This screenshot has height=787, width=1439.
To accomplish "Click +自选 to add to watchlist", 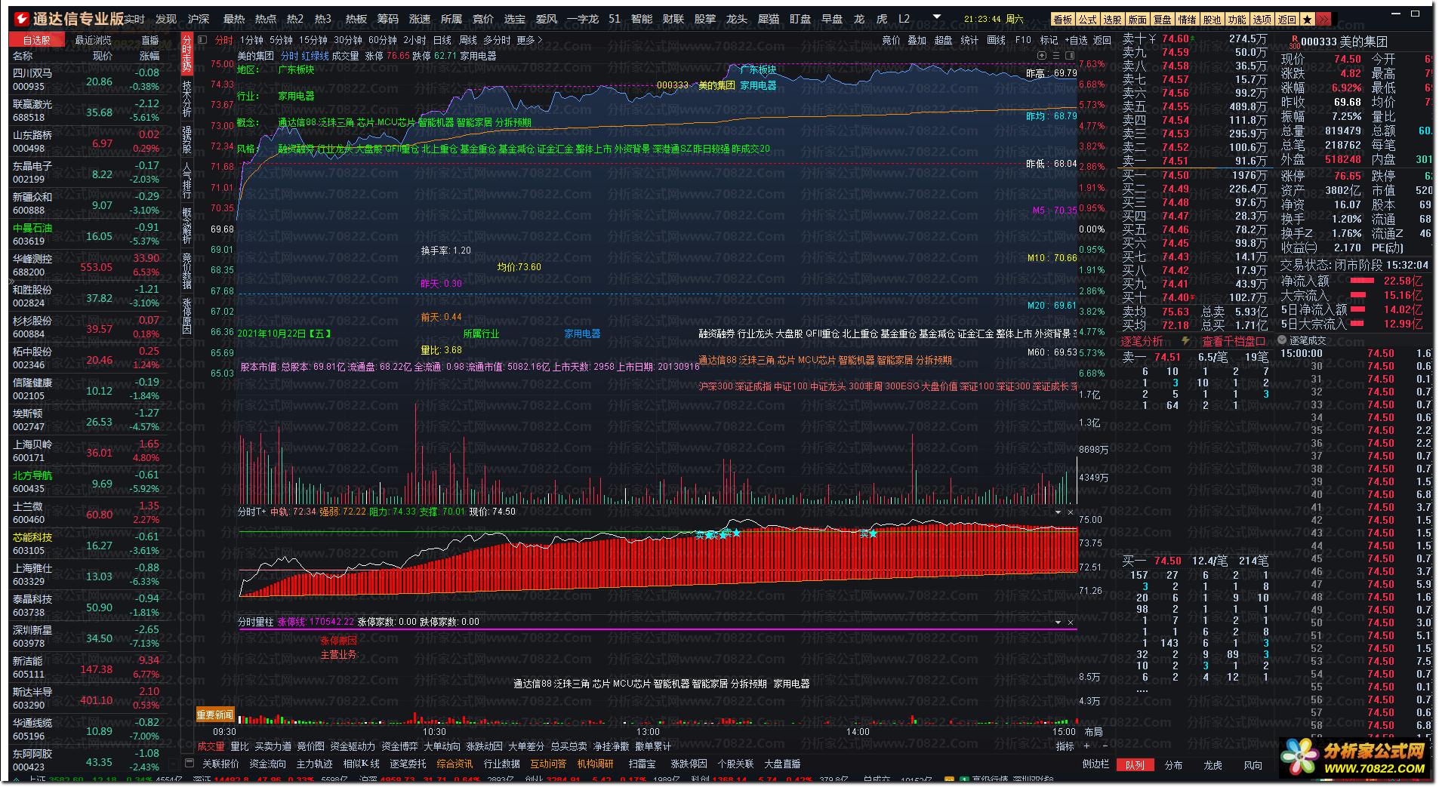I will pos(1076,40).
